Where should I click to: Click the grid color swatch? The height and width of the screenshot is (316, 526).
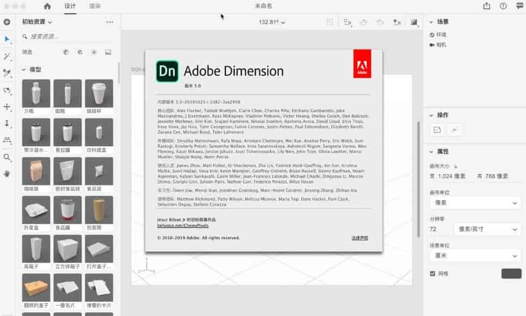(511, 274)
